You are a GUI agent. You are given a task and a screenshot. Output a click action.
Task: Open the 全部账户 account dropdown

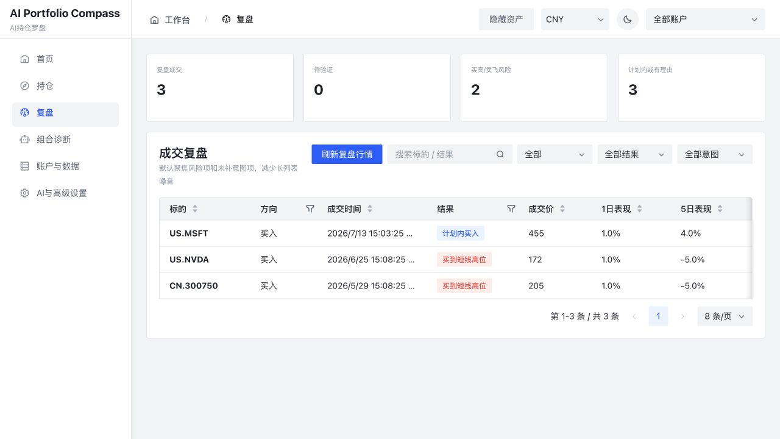pos(706,20)
